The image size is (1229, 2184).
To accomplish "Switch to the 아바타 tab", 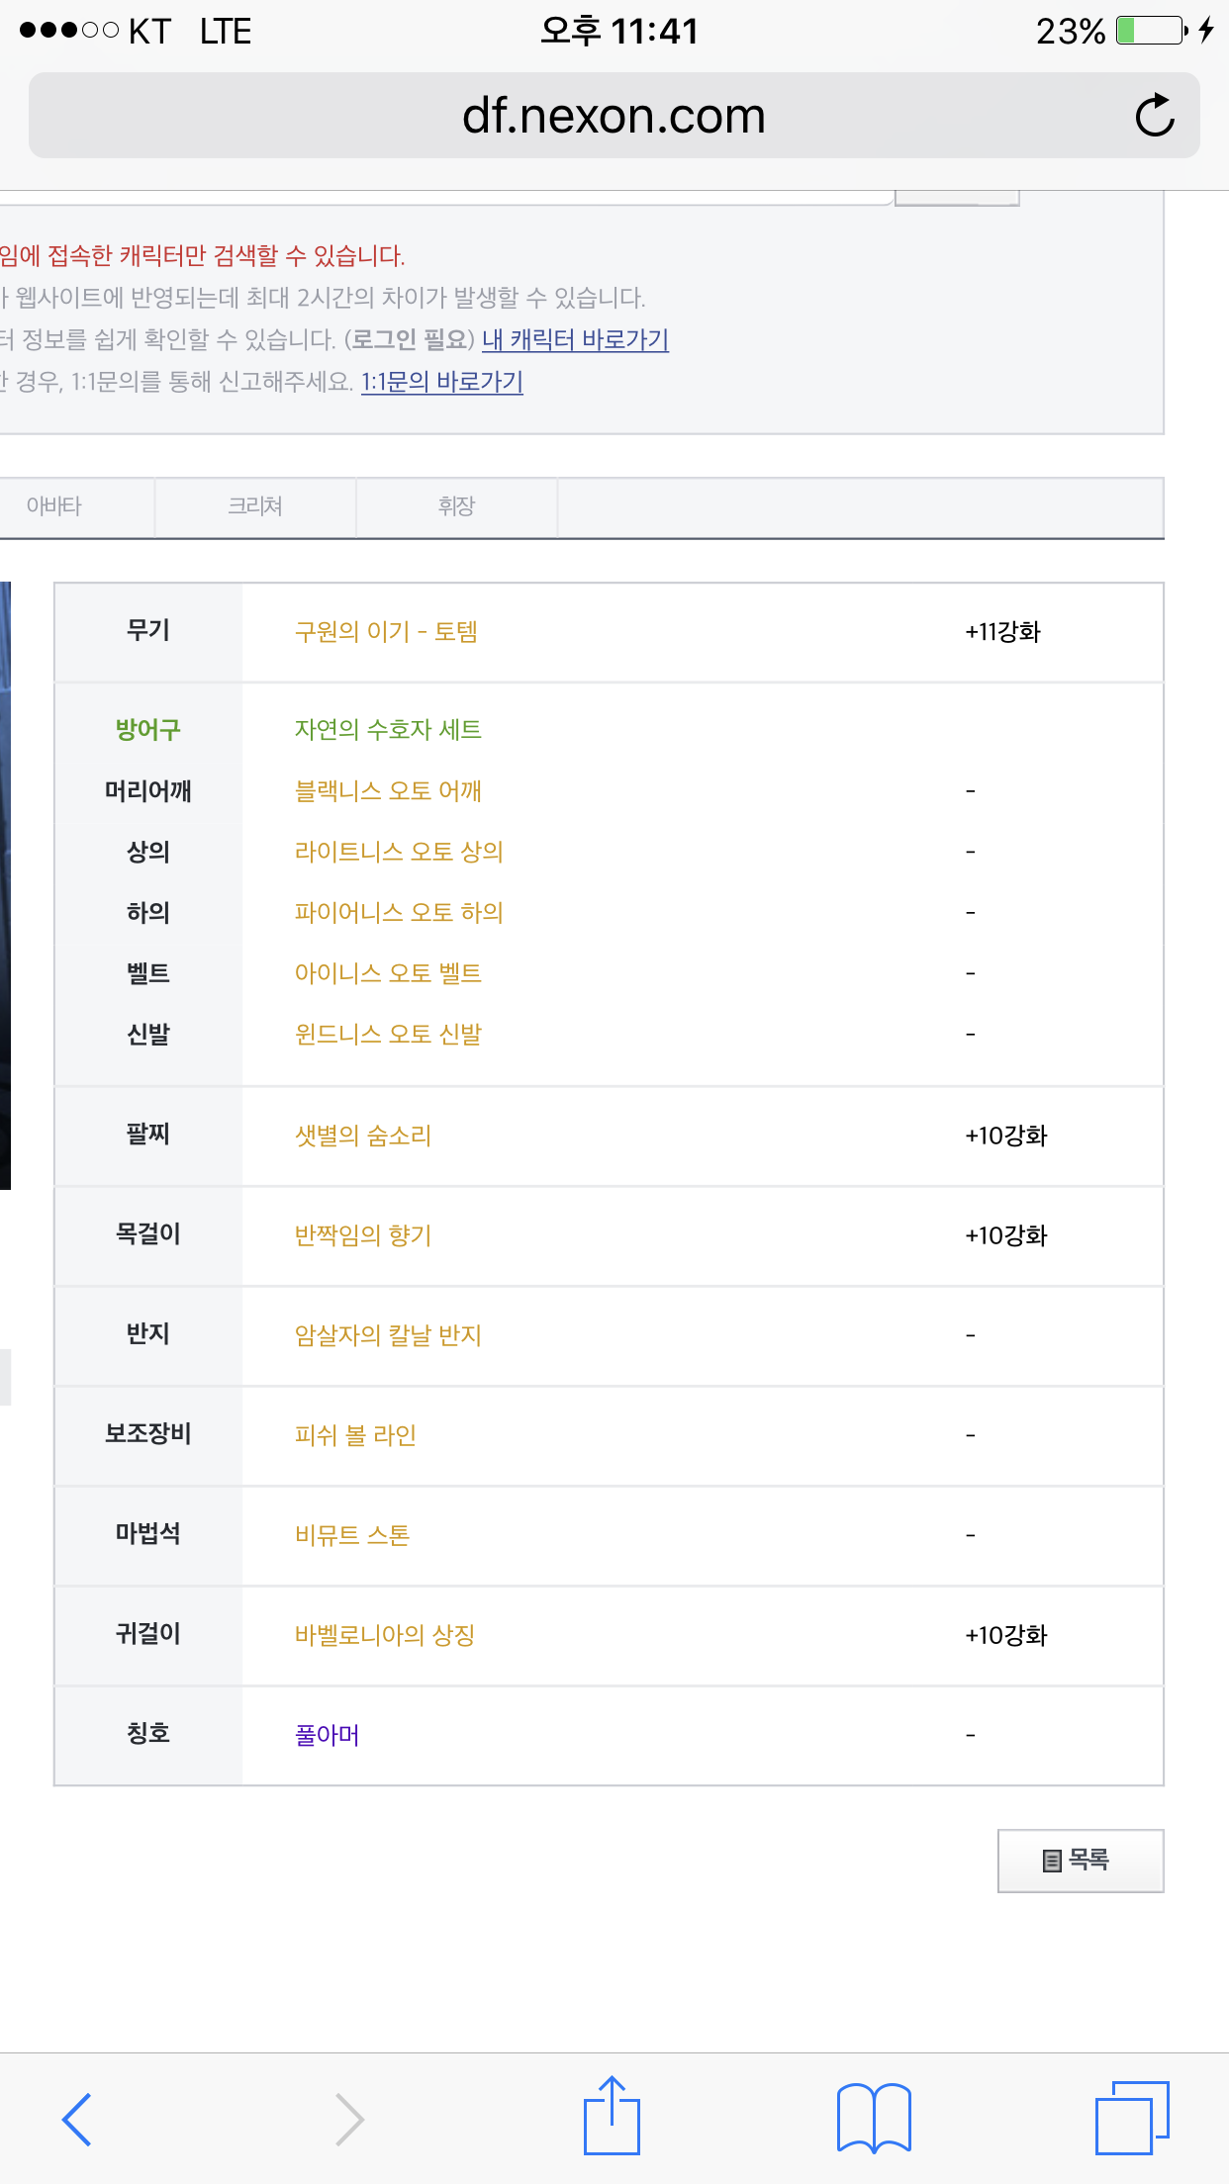I will 54,506.
